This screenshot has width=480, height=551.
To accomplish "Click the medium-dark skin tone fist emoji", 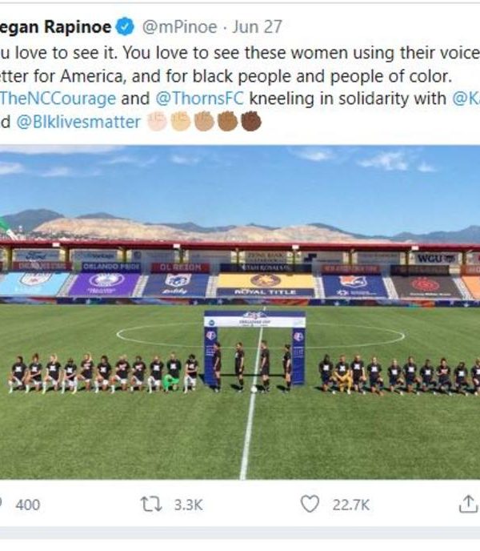I will (228, 121).
